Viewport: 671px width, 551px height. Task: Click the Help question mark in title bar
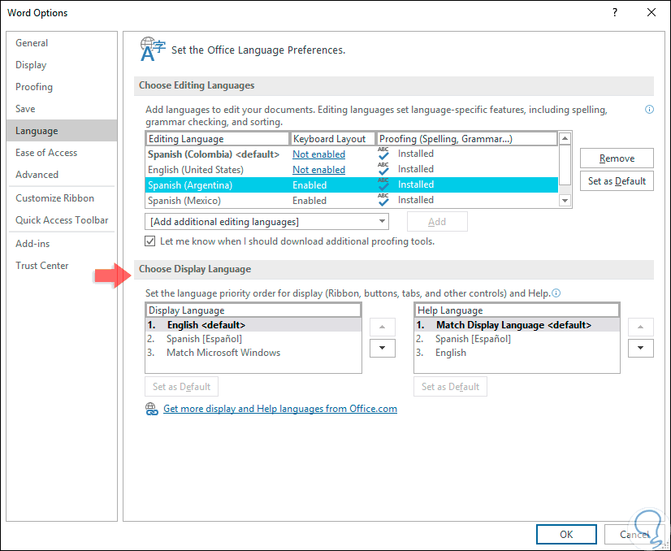click(614, 12)
